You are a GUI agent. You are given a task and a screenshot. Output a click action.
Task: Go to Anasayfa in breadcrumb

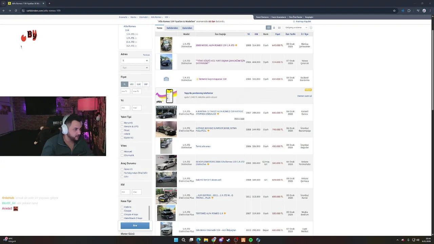click(x=123, y=17)
